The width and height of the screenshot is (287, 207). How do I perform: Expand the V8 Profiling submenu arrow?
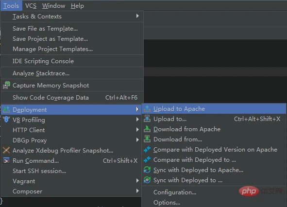tap(137, 120)
